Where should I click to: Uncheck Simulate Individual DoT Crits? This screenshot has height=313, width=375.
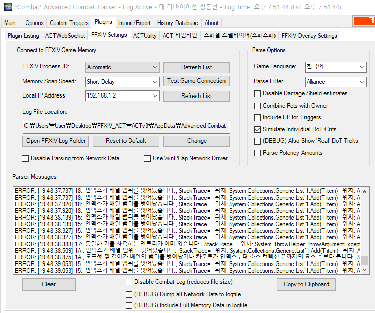coord(257,129)
